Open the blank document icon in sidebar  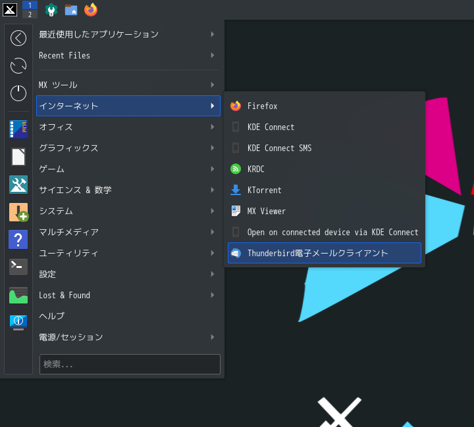coord(18,157)
